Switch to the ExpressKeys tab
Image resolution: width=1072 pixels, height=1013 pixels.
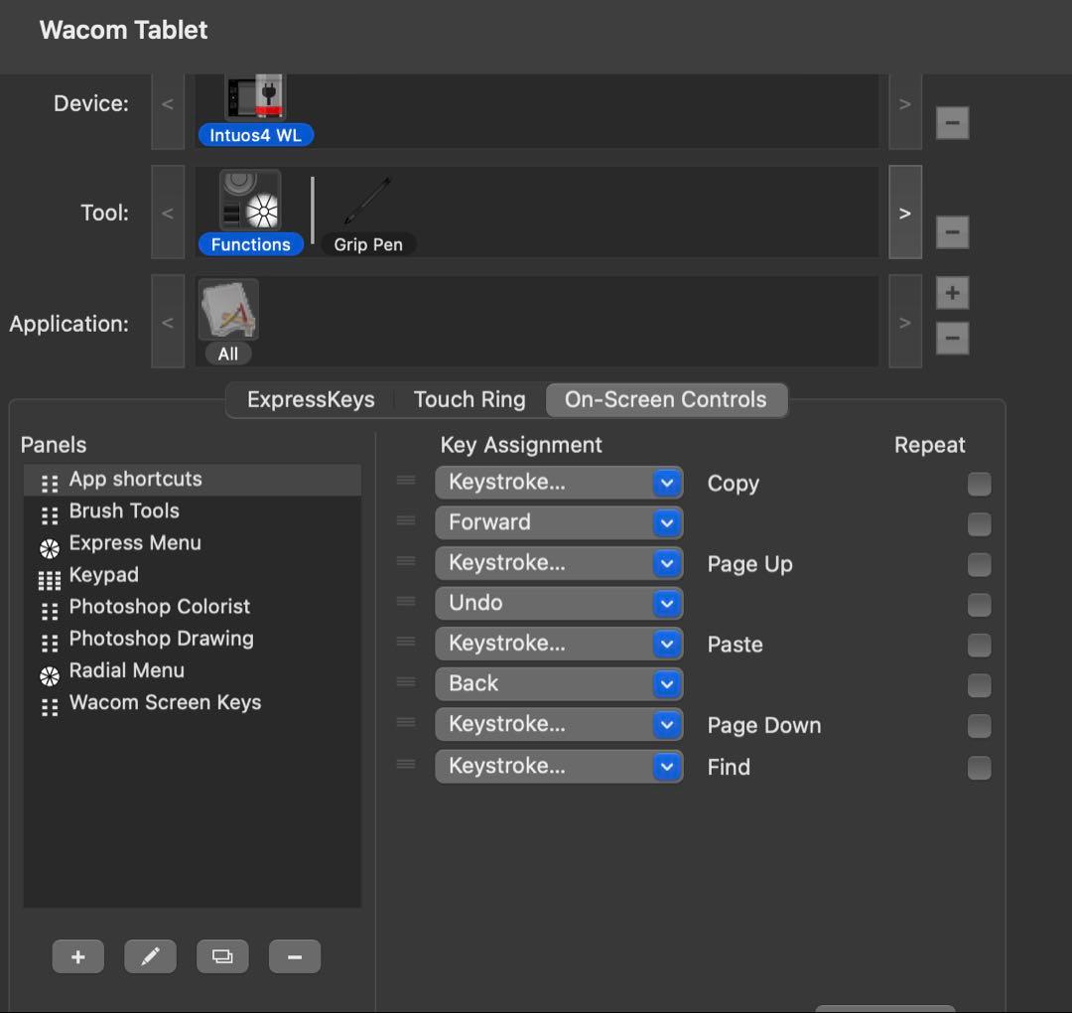pos(311,399)
